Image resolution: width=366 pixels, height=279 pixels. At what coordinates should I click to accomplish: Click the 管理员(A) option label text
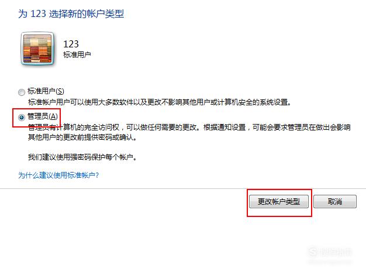(x=43, y=116)
